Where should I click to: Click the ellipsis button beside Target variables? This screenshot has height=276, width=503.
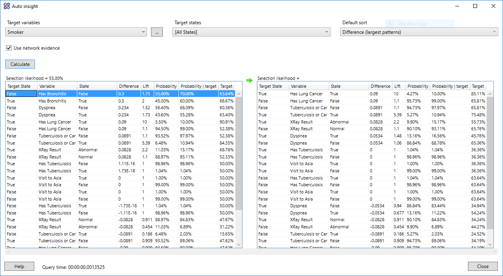coord(157,33)
